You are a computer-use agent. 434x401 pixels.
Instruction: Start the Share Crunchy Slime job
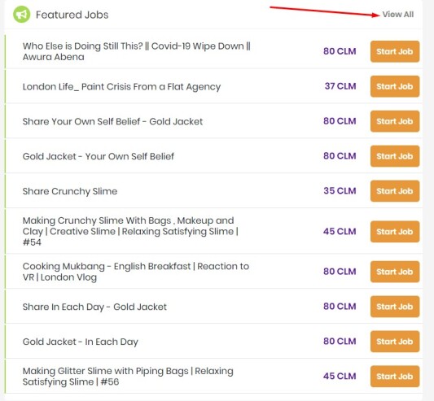(x=395, y=191)
